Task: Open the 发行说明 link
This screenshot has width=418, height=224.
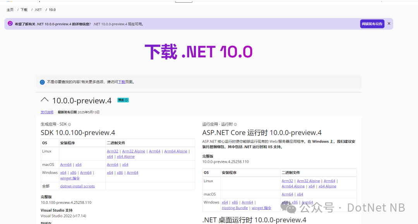Action: (x=47, y=112)
